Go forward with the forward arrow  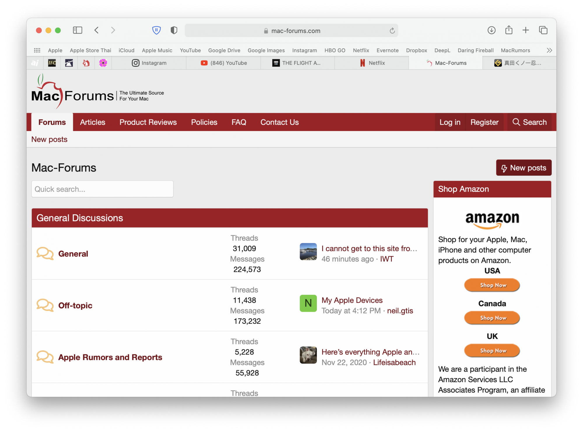pyautogui.click(x=113, y=30)
